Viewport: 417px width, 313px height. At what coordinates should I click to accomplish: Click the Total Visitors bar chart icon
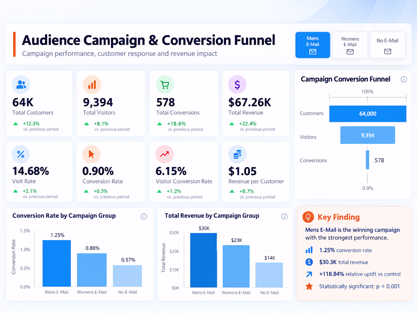click(x=92, y=85)
